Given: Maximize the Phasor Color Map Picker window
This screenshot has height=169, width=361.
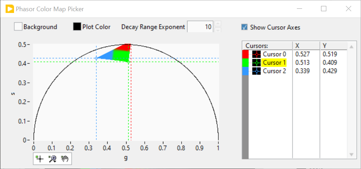Looking at the screenshot, I should pos(324,9).
